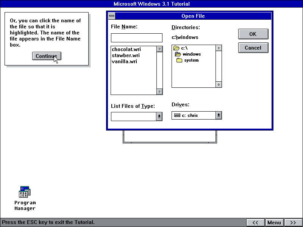Select chocolat.wri in the file list
This screenshot has height=227, width=303.
click(126, 50)
